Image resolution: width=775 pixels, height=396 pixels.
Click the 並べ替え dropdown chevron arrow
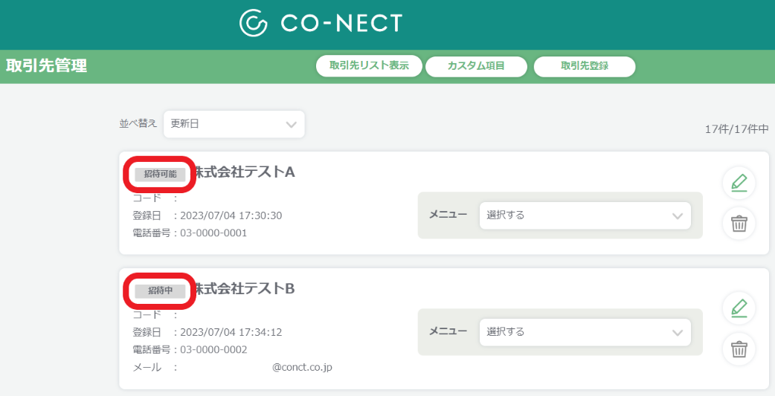click(x=291, y=124)
